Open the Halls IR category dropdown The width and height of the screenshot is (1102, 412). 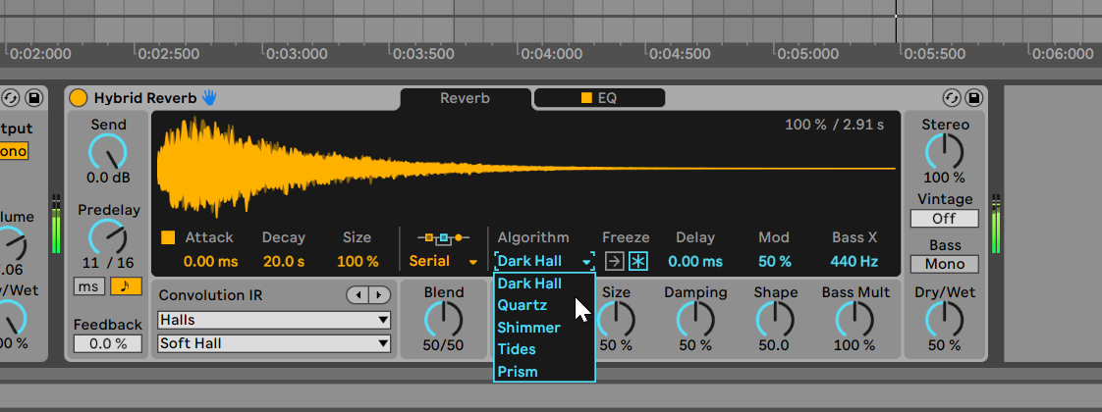tap(274, 320)
